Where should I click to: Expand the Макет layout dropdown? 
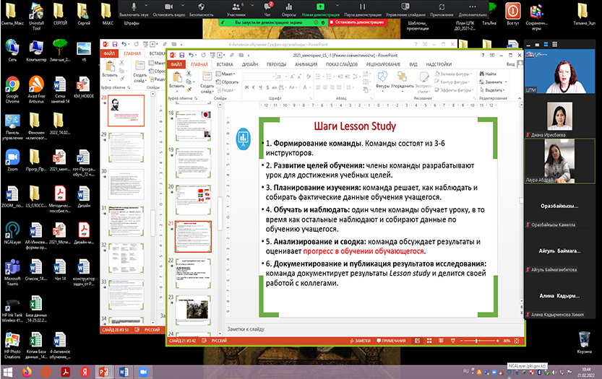[x=228, y=74]
